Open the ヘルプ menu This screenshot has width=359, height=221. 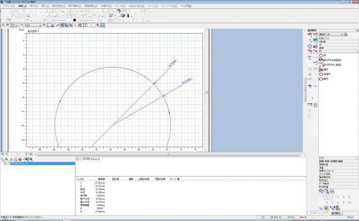coord(186,6)
